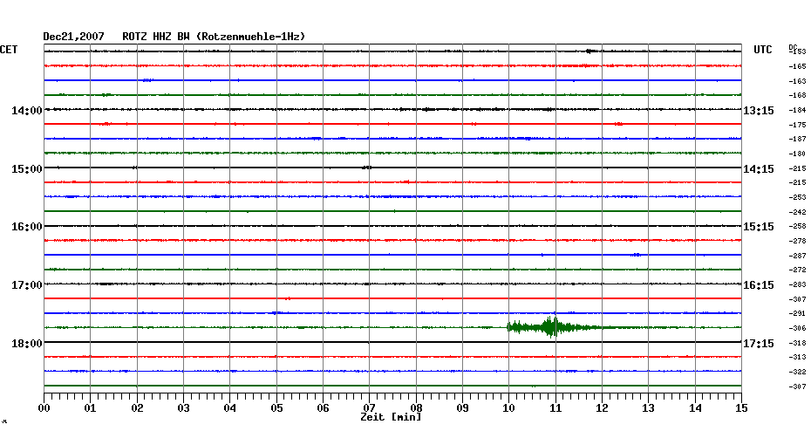Click the DC offset value -291
This screenshot has height=431, width=811.
click(798, 313)
